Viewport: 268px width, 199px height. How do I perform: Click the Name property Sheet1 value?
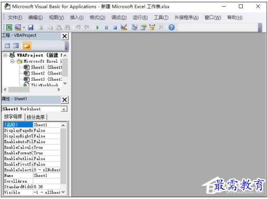click(47, 176)
